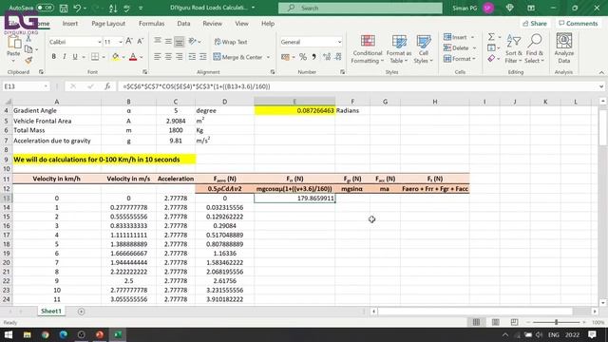The image size is (608, 342).
Task: Click the Increase Decimal icon
Action: [327, 57]
